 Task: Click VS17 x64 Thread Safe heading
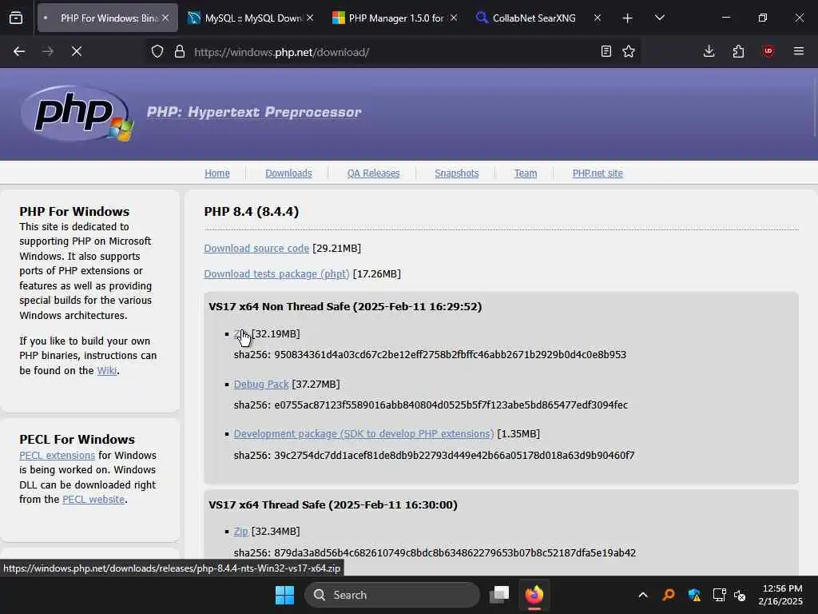[333, 505]
